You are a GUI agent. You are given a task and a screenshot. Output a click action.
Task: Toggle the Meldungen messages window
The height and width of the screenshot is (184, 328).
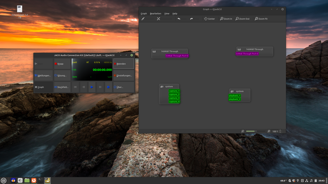pos(44,76)
